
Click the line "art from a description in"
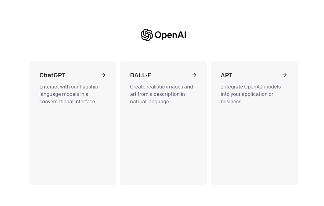(x=157, y=94)
